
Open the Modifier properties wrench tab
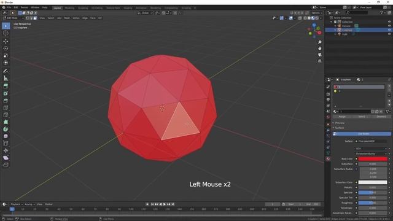click(x=328, y=130)
